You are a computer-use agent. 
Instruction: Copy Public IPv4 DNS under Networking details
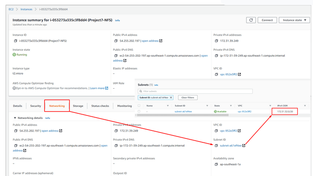[15, 146]
